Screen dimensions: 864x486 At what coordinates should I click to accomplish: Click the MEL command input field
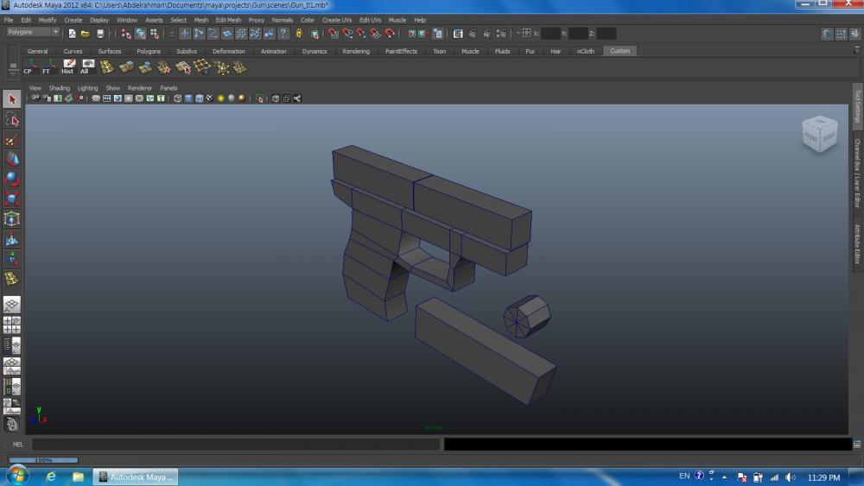click(x=235, y=445)
